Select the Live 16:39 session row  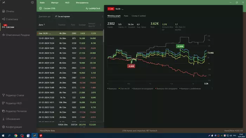coord(70,33)
